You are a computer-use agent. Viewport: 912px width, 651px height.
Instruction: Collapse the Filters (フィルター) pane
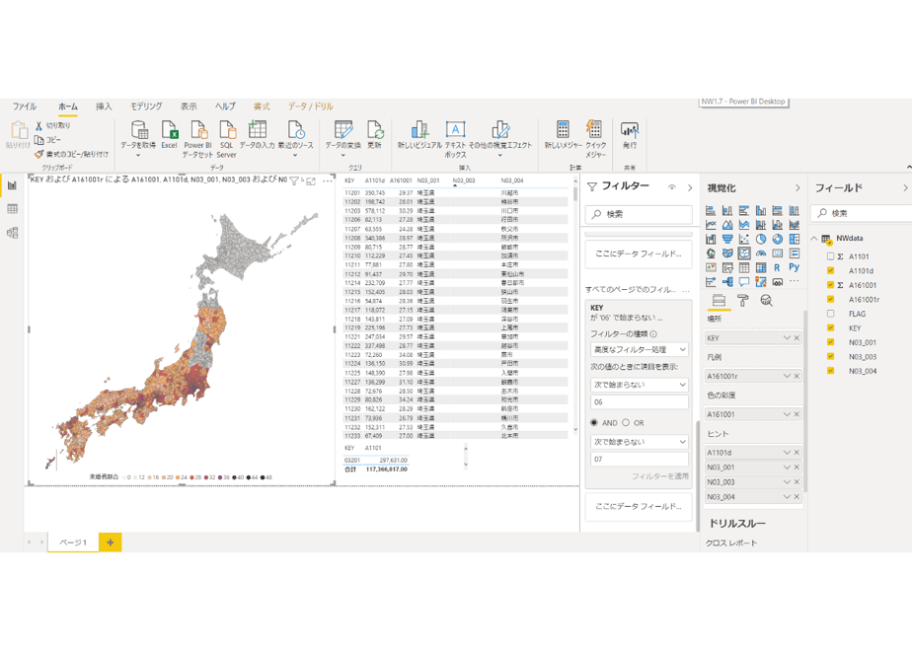coord(690,187)
